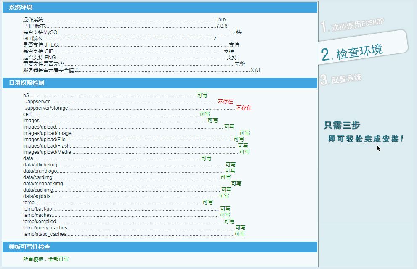Click the 可写 status for h5
417x269 pixels.
[202, 95]
